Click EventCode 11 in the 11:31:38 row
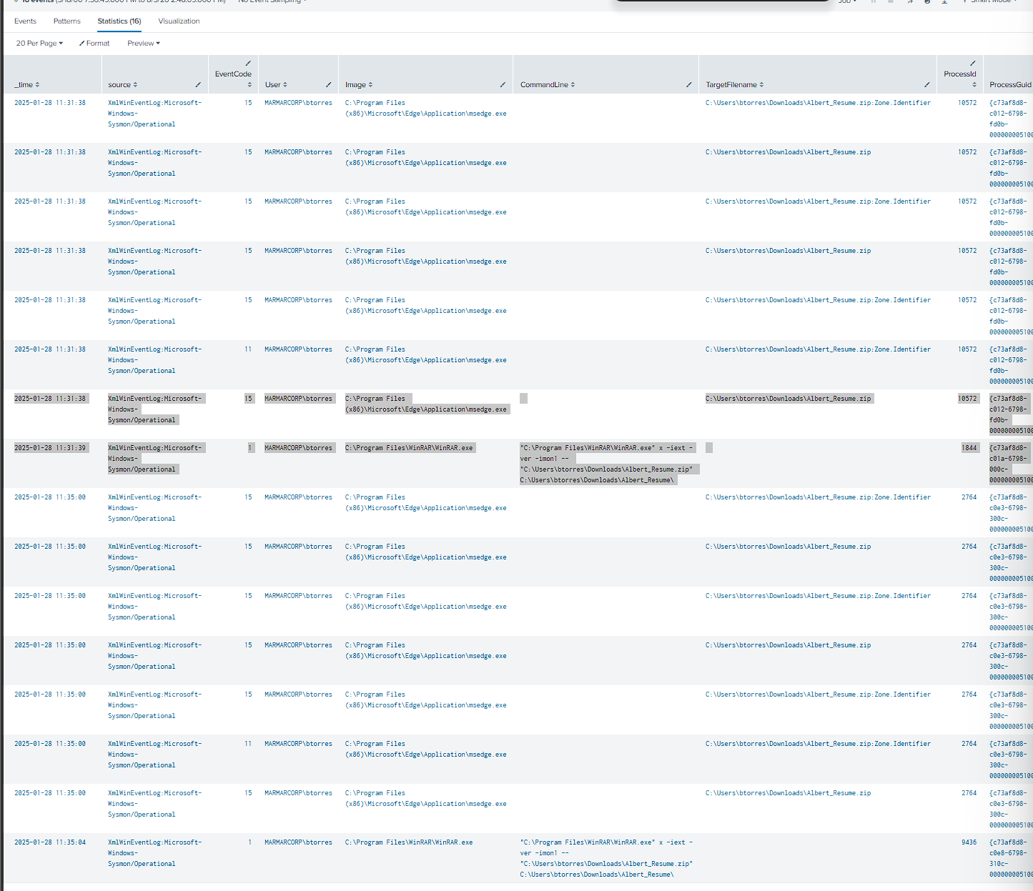Viewport: 1033px width, 891px height. point(248,349)
